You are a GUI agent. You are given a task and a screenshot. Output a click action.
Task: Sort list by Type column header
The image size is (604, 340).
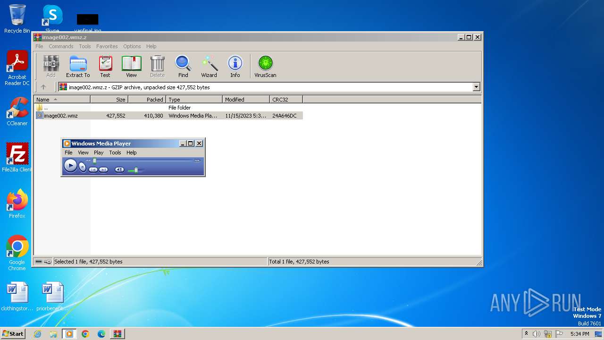click(x=194, y=100)
